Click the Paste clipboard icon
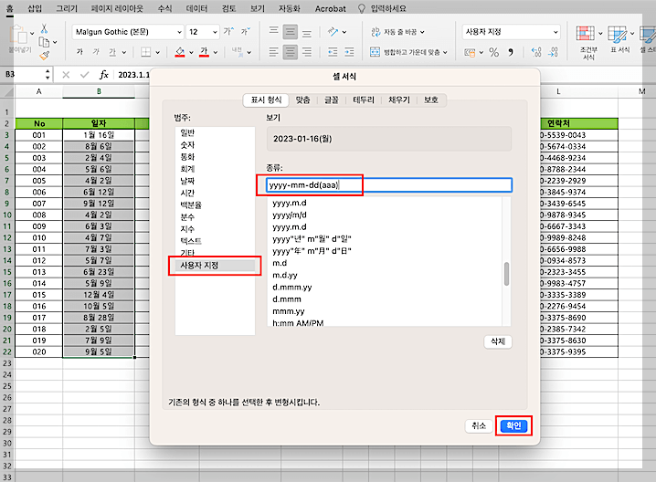Viewport: 656px width, 482px height. [x=18, y=35]
